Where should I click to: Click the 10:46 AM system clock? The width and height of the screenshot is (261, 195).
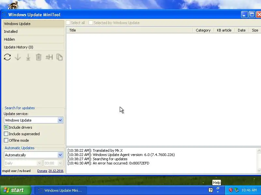249,190
